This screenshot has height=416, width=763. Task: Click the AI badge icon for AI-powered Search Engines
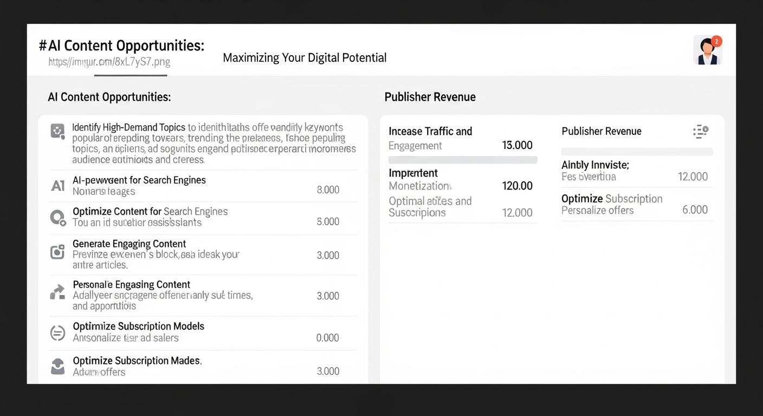[57, 186]
